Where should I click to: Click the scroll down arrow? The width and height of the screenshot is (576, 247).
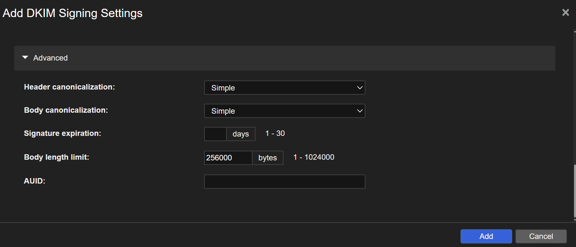(575, 220)
